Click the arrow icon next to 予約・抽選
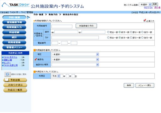Screen dimensions: 161x113 click(x=28, y=17)
